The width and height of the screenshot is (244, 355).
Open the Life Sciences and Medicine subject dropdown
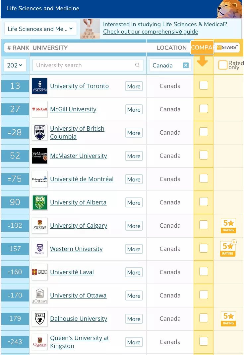[x=40, y=29]
